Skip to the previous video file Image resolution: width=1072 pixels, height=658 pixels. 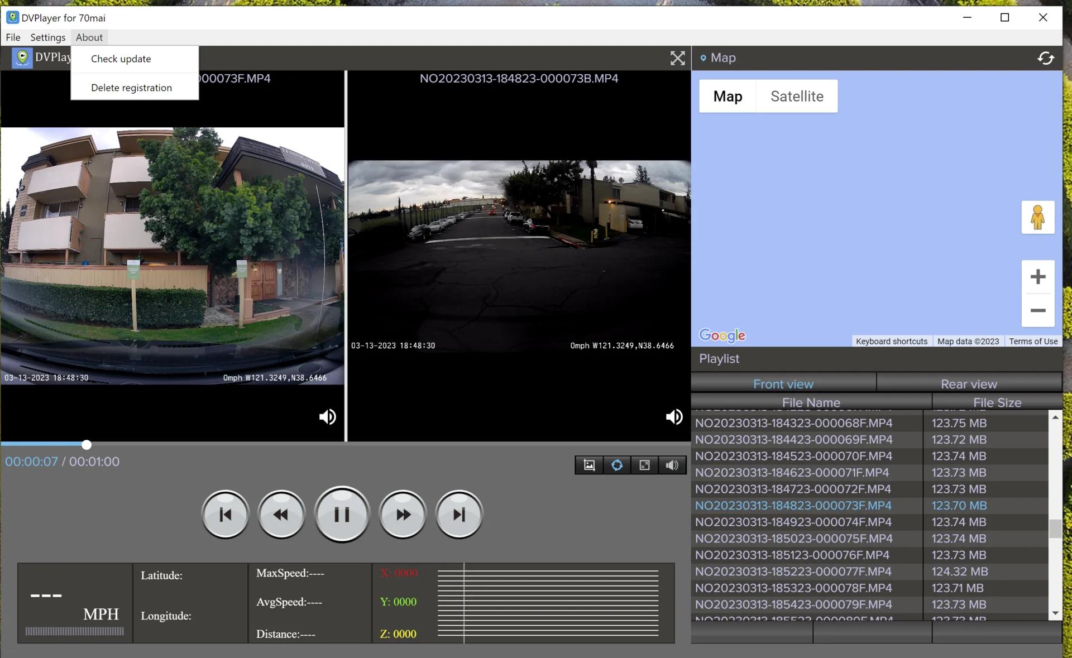[x=226, y=515]
